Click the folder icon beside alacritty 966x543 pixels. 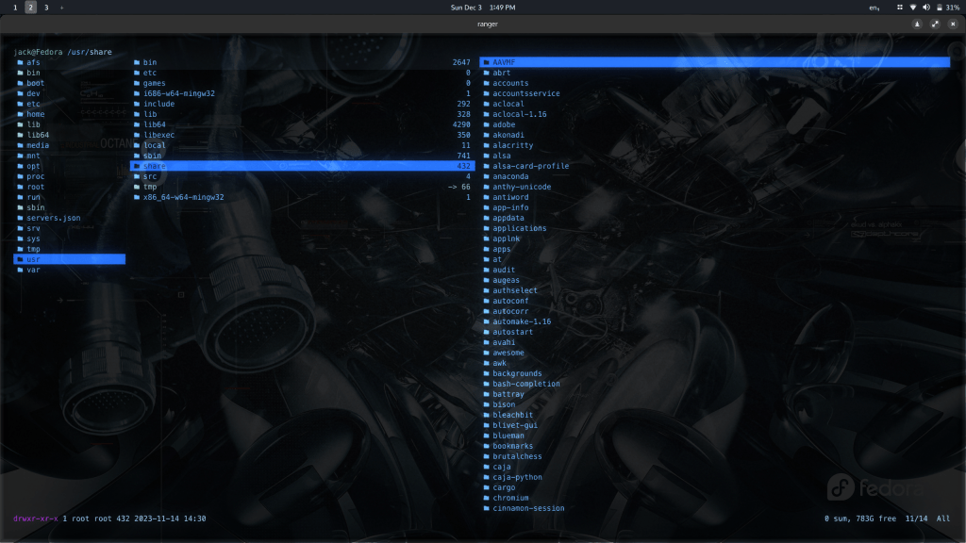pos(486,145)
